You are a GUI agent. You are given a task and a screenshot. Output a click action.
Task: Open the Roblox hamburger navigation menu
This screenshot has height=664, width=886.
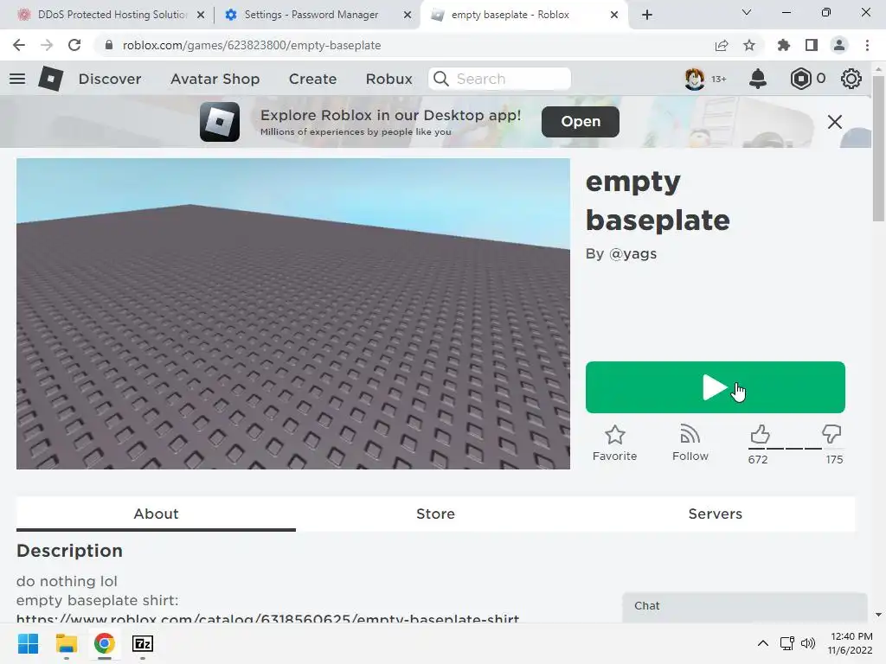(x=17, y=79)
